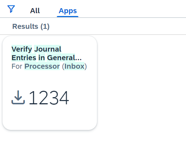Select the Apps tab

click(68, 11)
